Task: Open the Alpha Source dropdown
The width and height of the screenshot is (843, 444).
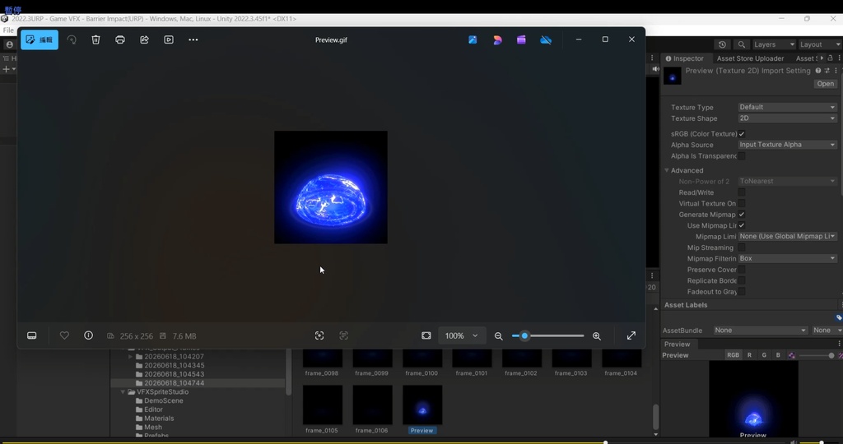Action: point(787,145)
